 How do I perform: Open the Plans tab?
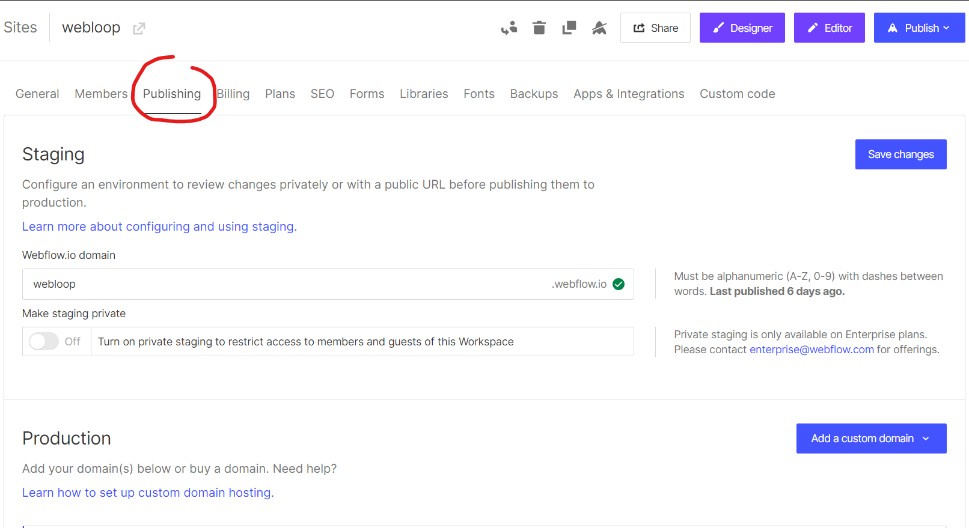(280, 94)
